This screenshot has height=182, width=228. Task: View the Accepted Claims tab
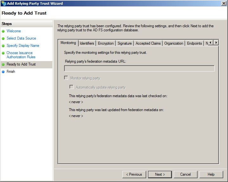[x=148, y=43]
